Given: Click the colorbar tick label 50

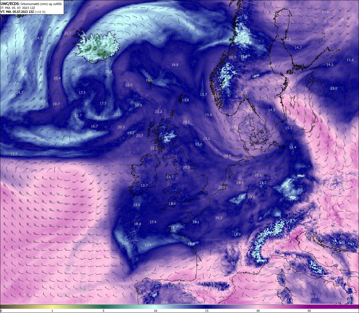Looking at the screenshot, I should (309, 311).
